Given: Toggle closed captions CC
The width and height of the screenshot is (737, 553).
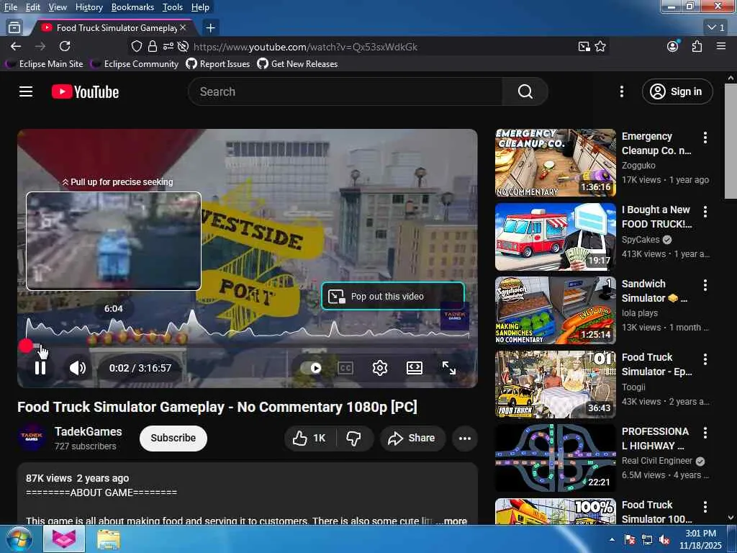Looking at the screenshot, I should 345,368.
